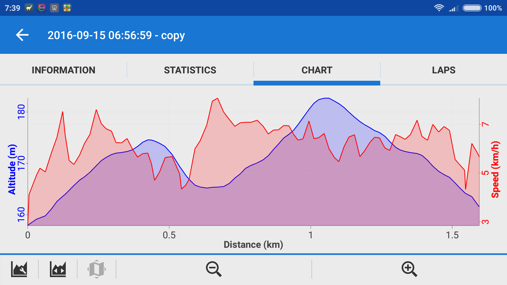Tap the Speed (km/h) axis label
507x285 pixels.
pyautogui.click(x=495, y=169)
